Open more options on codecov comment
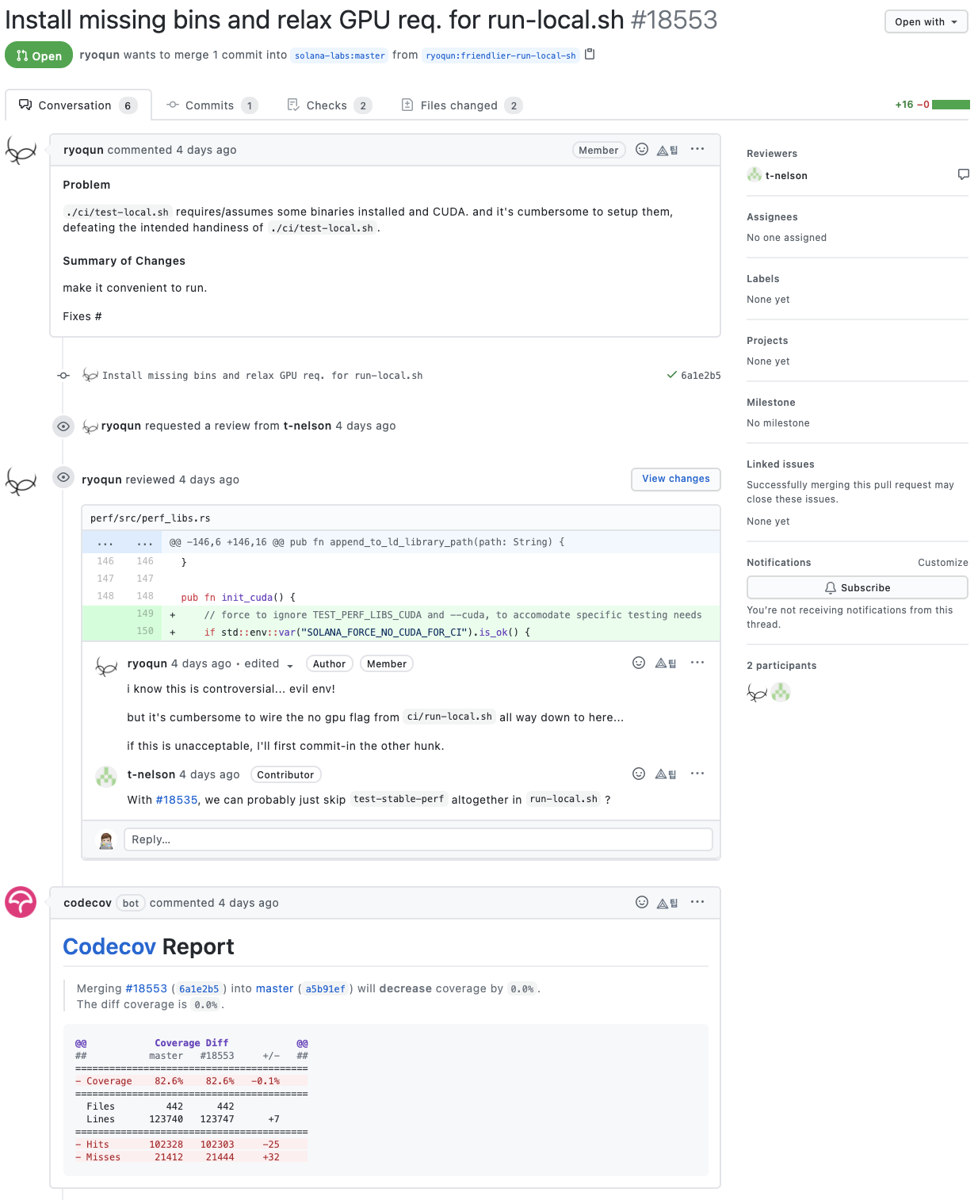Viewport: 978px width, 1200px height. pos(697,902)
